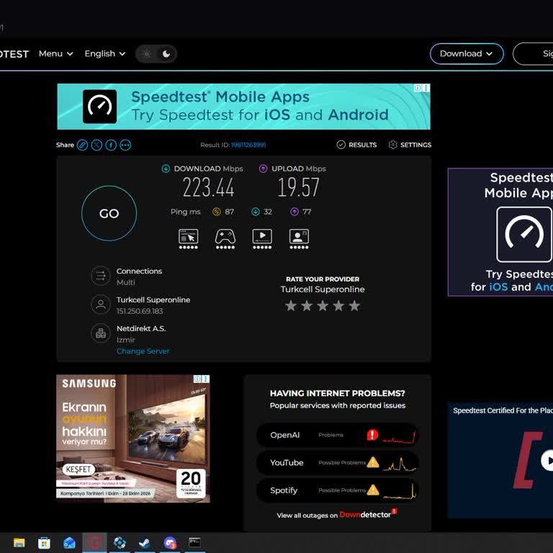Open the Samsung ad info icon
553x553 pixels.
coord(197,379)
